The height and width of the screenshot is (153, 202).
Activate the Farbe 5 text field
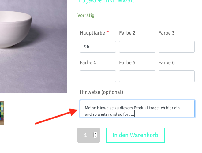pos(137,76)
